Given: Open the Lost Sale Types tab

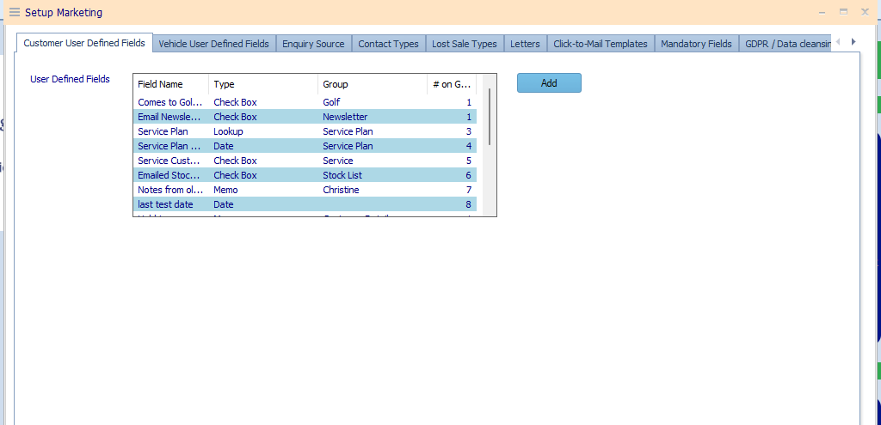Looking at the screenshot, I should pyautogui.click(x=464, y=44).
